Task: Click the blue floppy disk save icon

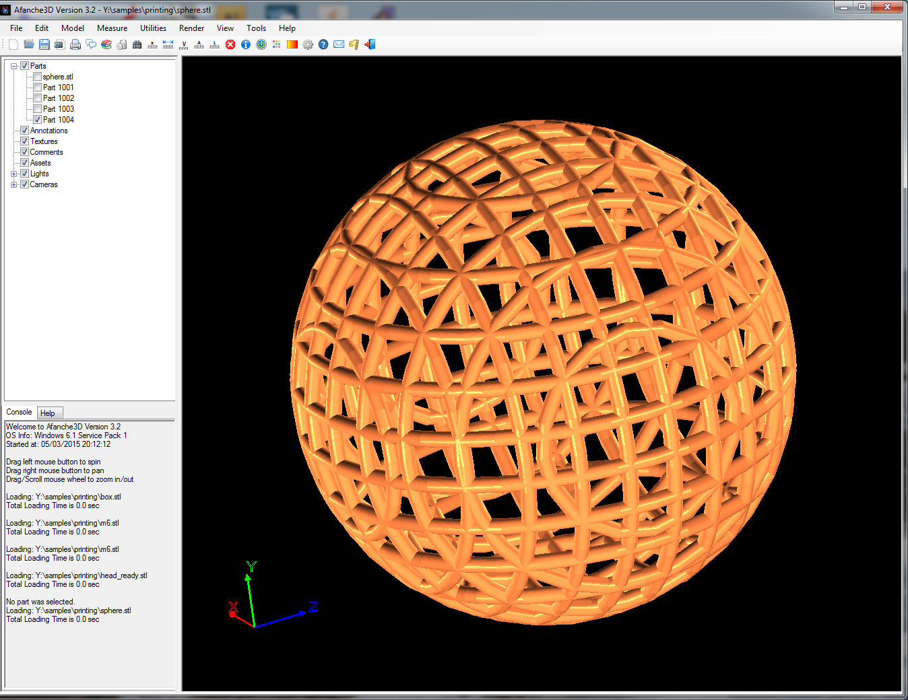Action: 44,44
